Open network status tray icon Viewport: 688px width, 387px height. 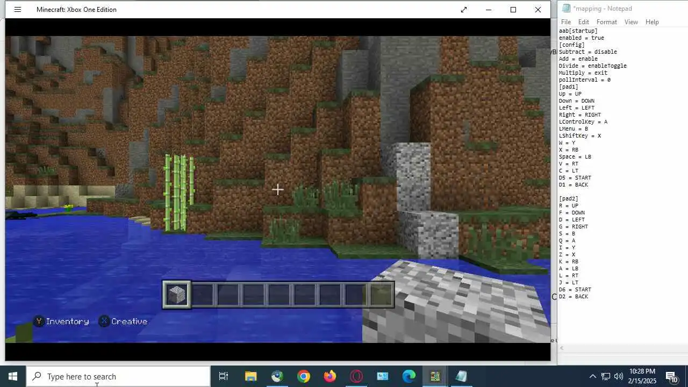tap(606, 376)
